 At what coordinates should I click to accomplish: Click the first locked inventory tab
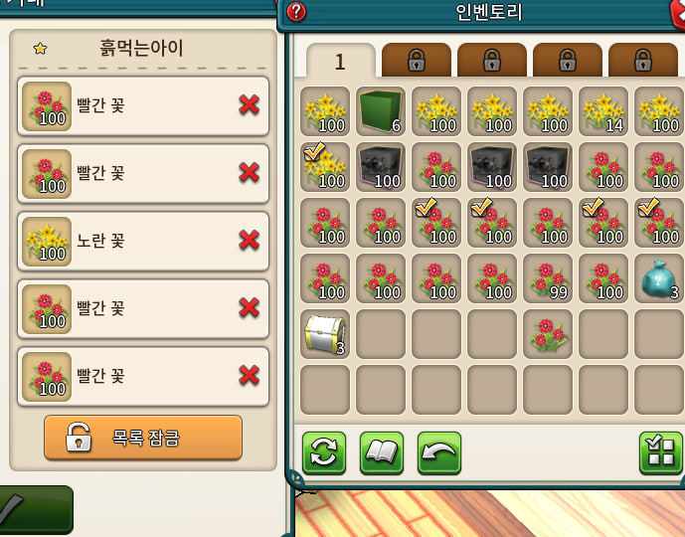point(417,61)
